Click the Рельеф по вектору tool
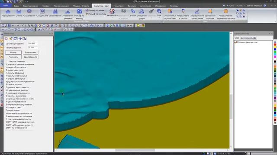 [79, 14]
